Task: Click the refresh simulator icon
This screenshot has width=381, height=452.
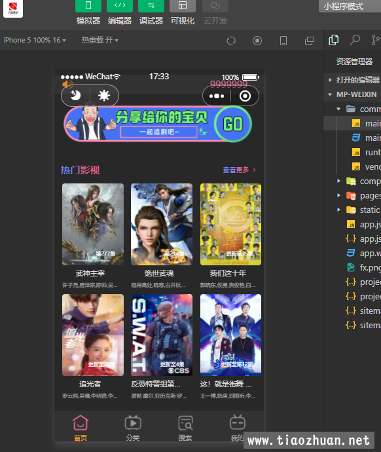Action: (231, 41)
